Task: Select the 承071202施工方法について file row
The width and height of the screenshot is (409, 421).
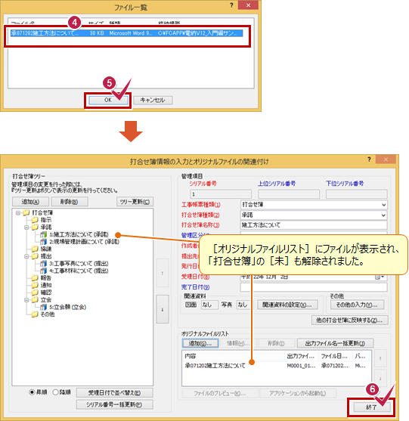Action: click(127, 33)
